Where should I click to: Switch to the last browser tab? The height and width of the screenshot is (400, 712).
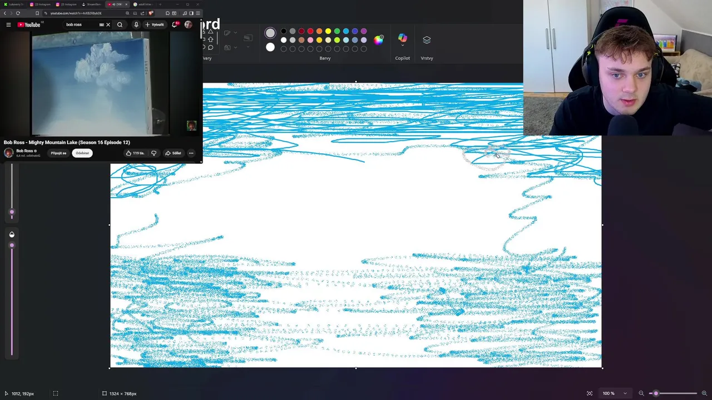click(143, 4)
